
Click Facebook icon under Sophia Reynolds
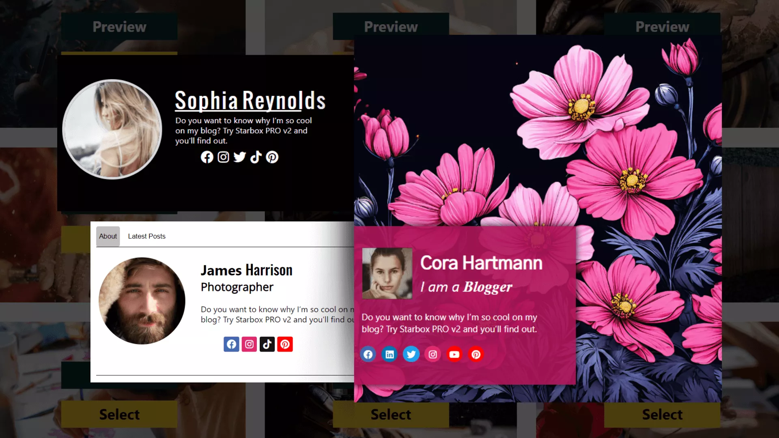coord(207,157)
